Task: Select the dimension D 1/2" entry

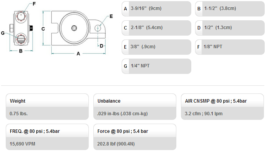Action: (x=230, y=28)
